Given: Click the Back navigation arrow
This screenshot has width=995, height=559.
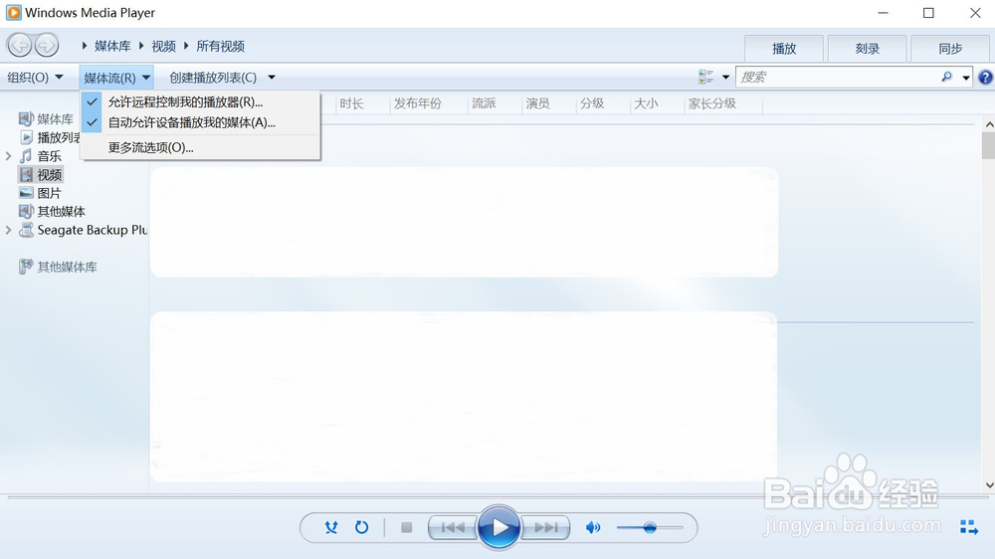Looking at the screenshot, I should click(20, 45).
